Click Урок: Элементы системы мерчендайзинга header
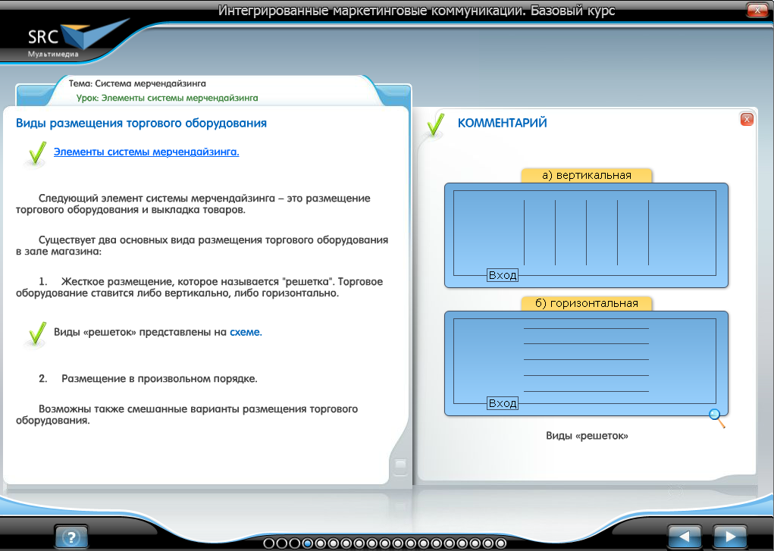Screen dimensions: 774x551 click(x=167, y=98)
